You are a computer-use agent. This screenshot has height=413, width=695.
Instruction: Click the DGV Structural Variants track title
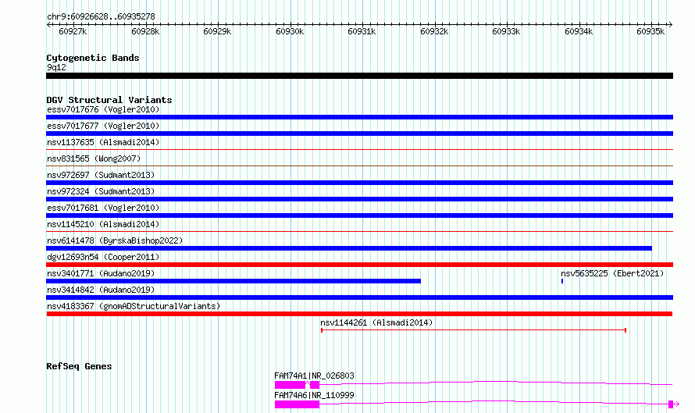coord(109,100)
